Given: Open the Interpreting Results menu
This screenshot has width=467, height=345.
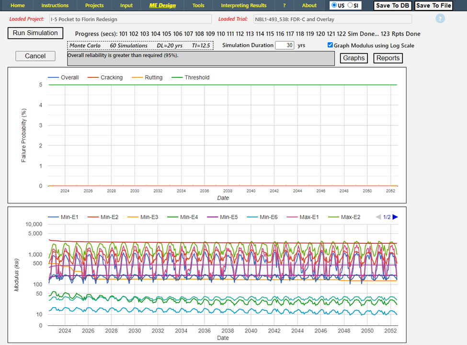Looking at the screenshot, I should (243, 5).
